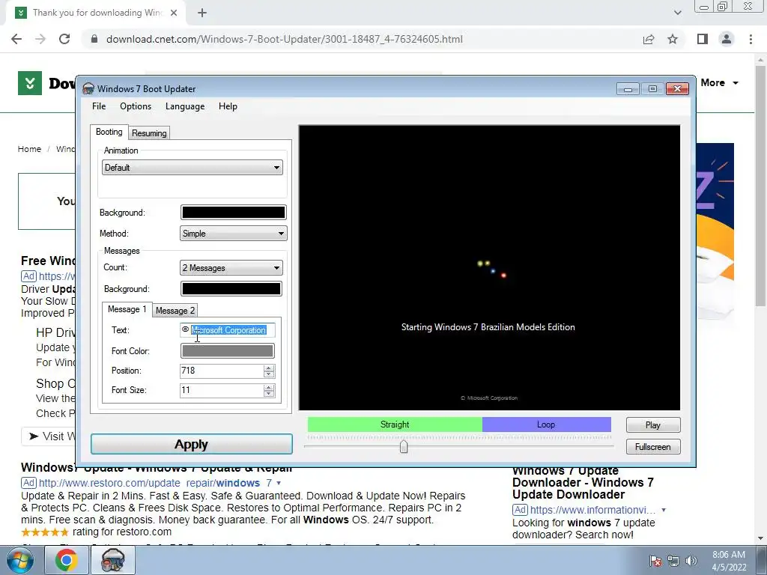Screen dimensions: 767x575
Task: Select the Message 1 tab
Action: click(x=127, y=309)
